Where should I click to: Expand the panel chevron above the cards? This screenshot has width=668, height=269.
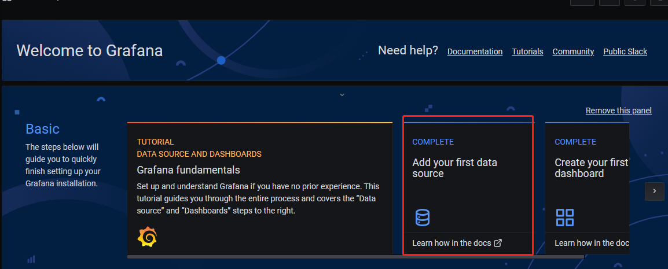tap(342, 94)
